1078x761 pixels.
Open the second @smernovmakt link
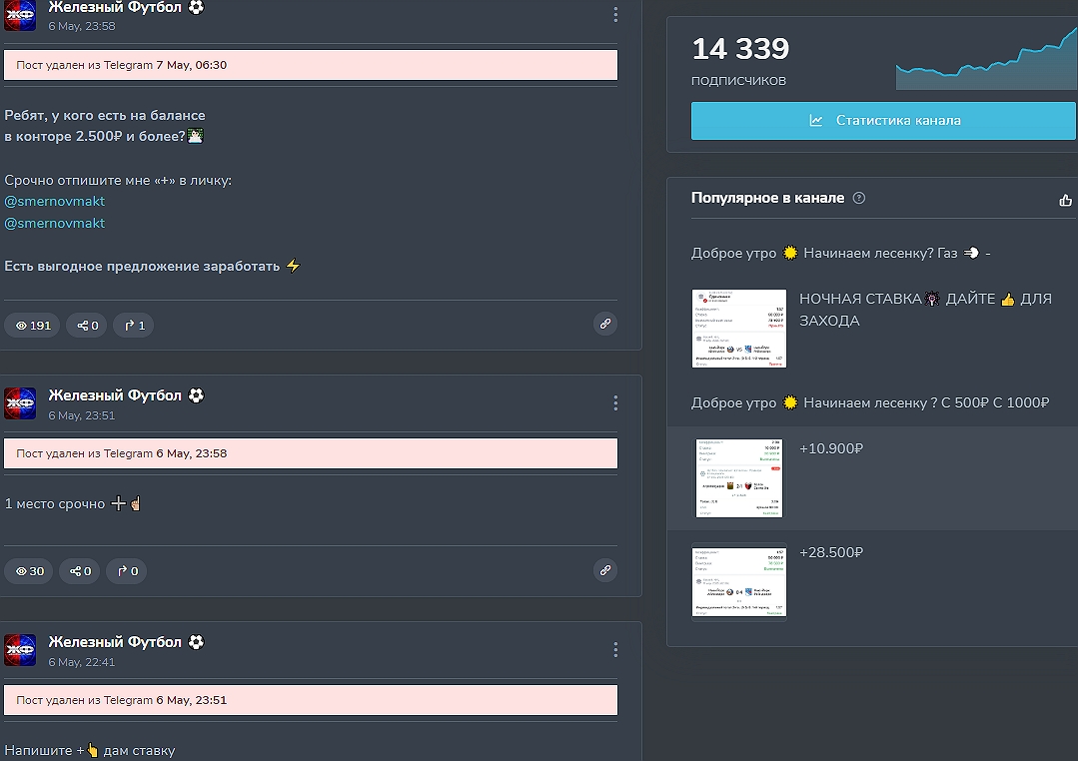(55, 224)
